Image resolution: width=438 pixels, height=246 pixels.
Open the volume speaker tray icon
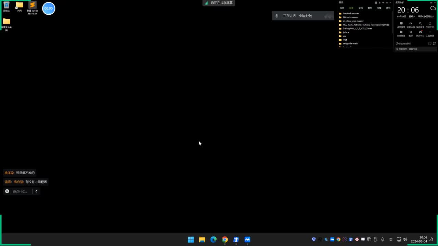click(x=405, y=240)
